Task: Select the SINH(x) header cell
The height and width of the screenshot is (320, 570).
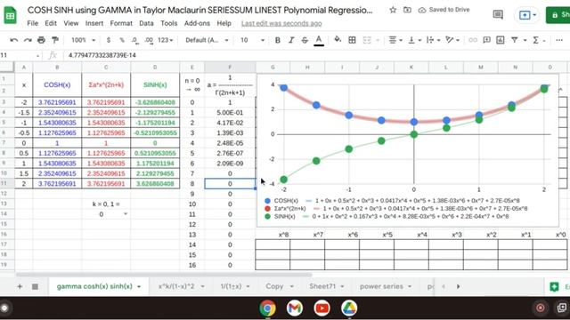Action: coord(155,85)
